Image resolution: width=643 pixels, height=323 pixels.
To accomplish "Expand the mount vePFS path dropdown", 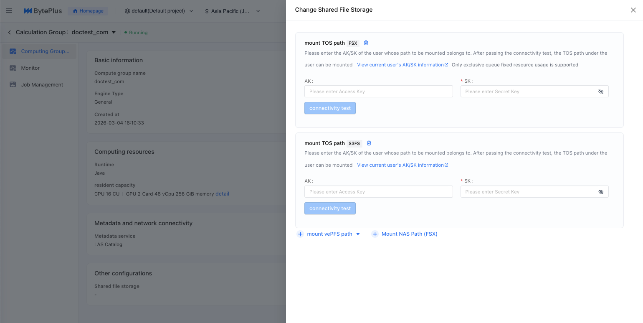I will point(358,234).
